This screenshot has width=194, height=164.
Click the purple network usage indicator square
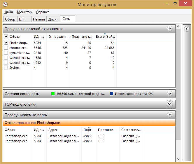(111, 94)
